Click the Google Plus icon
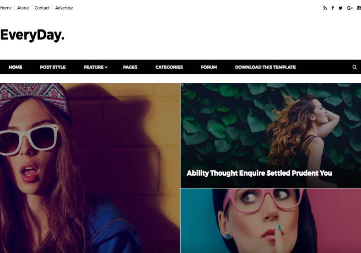This screenshot has height=253, width=361. tap(350, 8)
